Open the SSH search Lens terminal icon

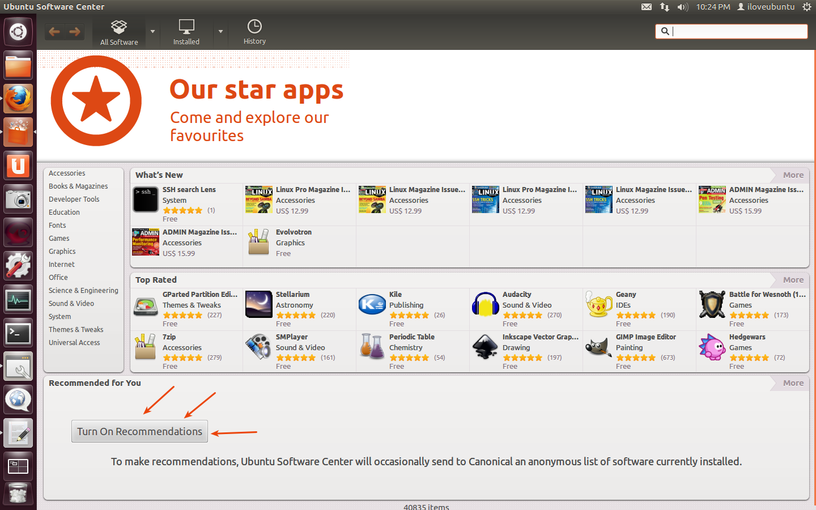click(146, 199)
